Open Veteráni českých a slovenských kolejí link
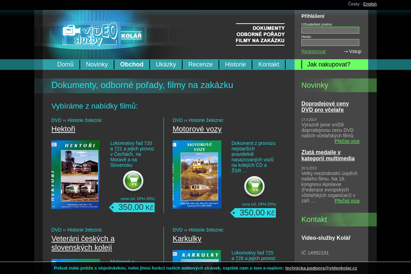Image resolution: width=411 pixels, height=274 pixels. 83,243
